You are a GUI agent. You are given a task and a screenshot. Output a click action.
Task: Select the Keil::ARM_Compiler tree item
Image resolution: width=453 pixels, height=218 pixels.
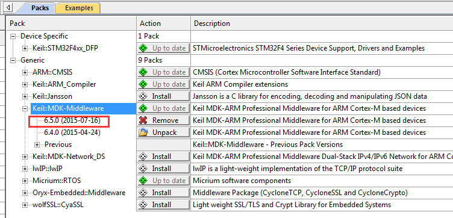pos(64,84)
